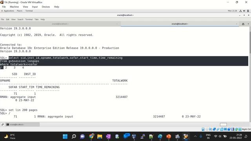Click the GNOME network status icon

(240, 11)
